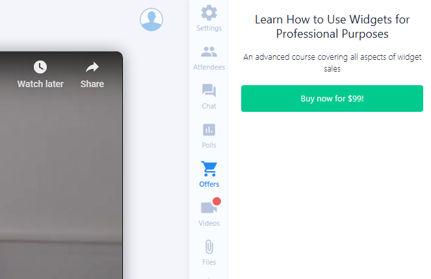Viewport: 431px width, 279px height.
Task: Click the Settings text label
Action: [x=209, y=28]
